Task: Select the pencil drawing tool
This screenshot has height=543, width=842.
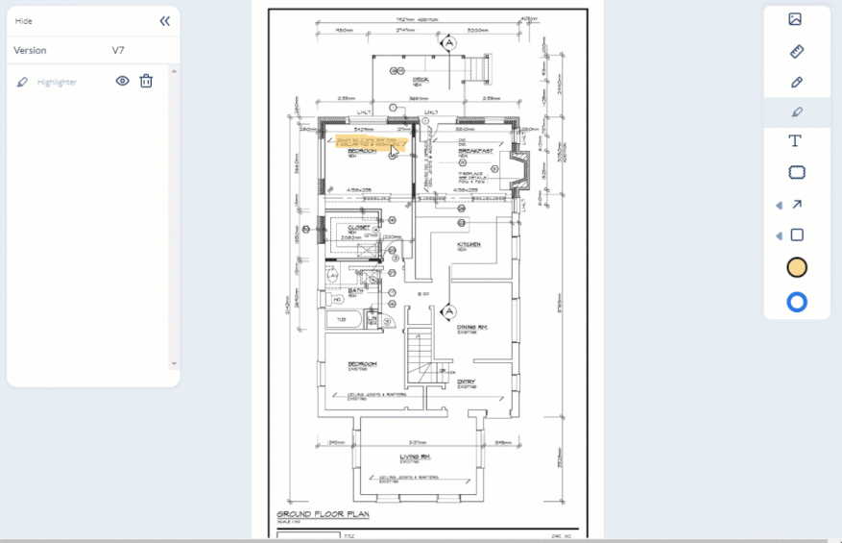Action: click(797, 83)
